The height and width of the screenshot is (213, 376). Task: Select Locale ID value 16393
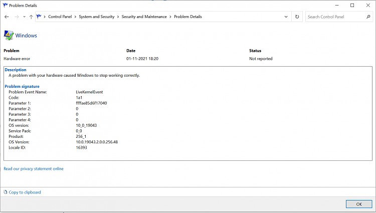tap(81, 147)
